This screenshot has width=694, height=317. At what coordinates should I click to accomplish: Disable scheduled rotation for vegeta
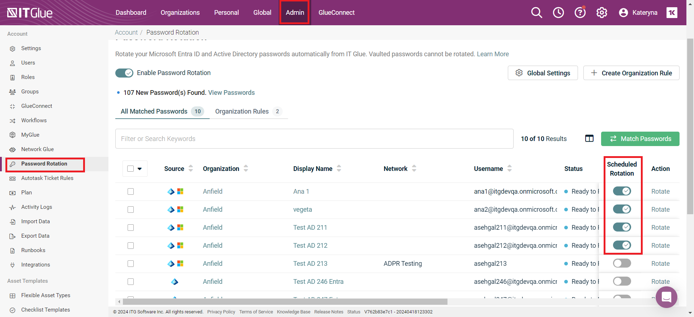[622, 209]
